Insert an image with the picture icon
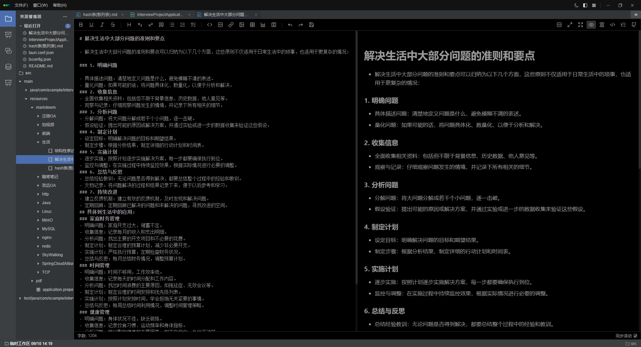Image resolution: width=641 pixels, height=347 pixels. click(242, 25)
